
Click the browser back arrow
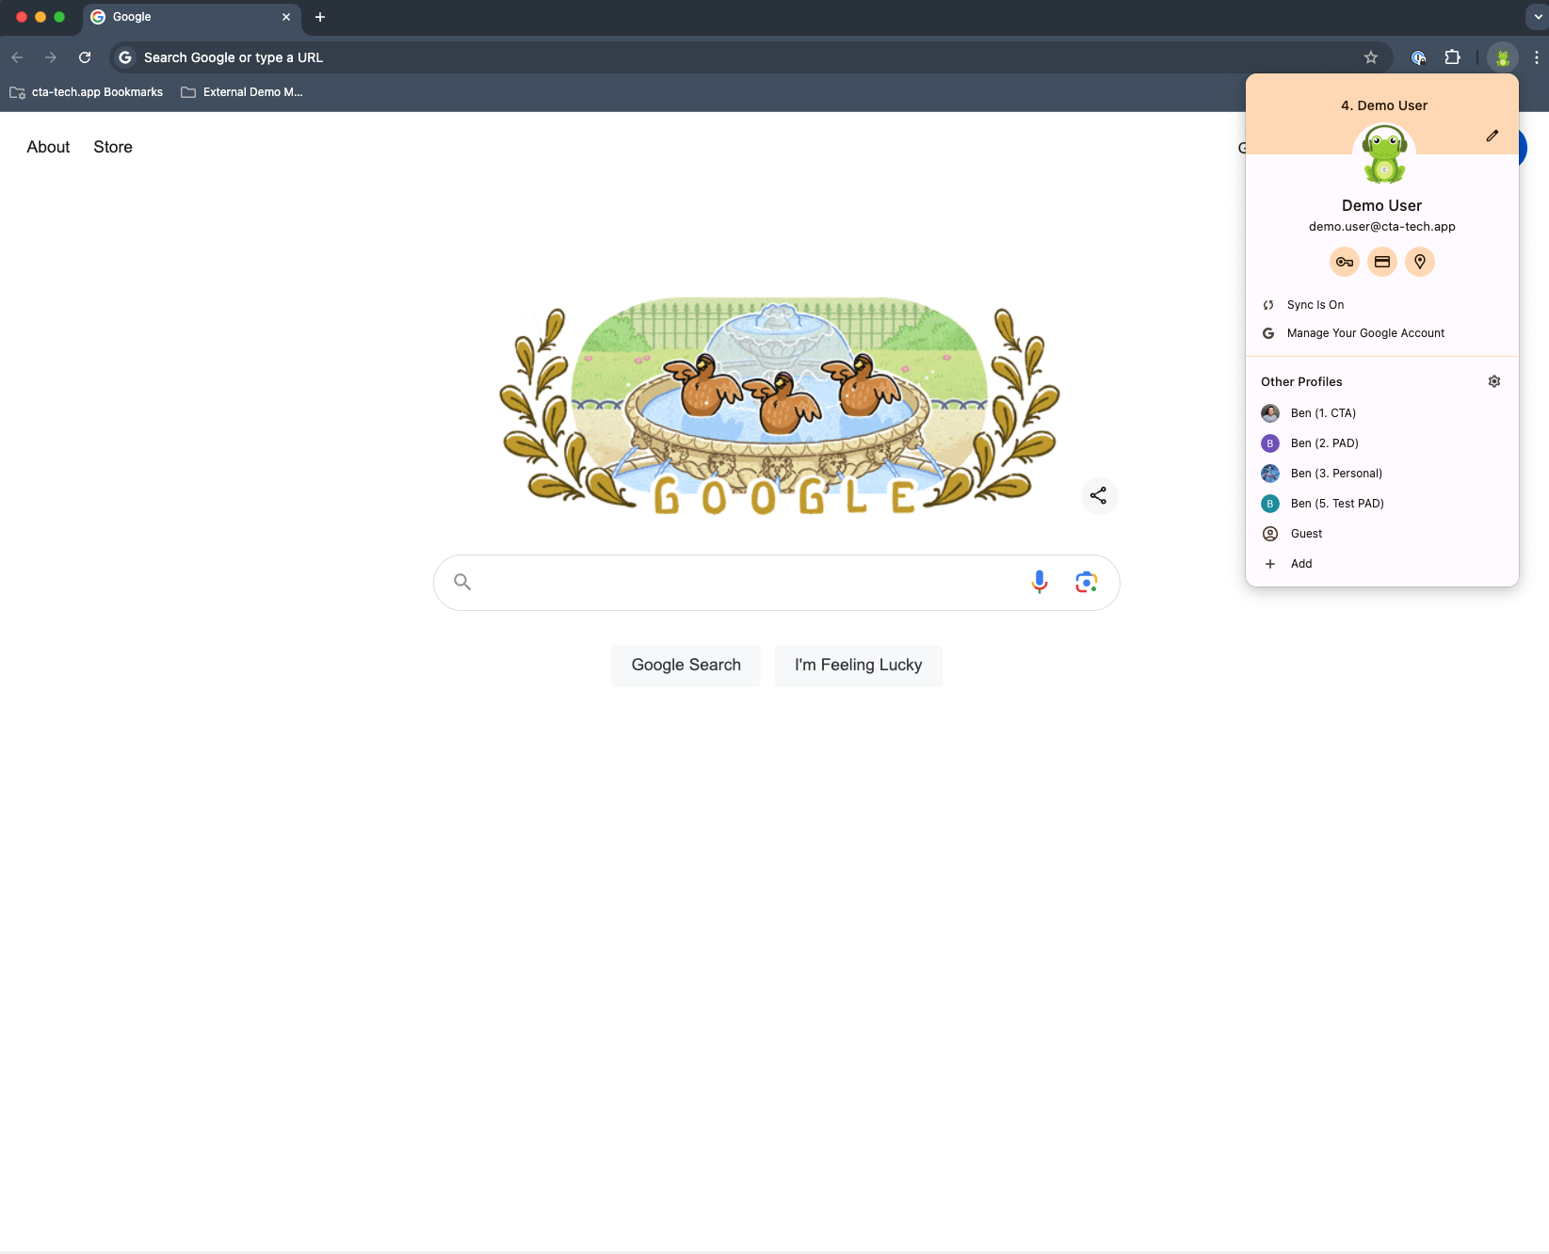coord(17,57)
